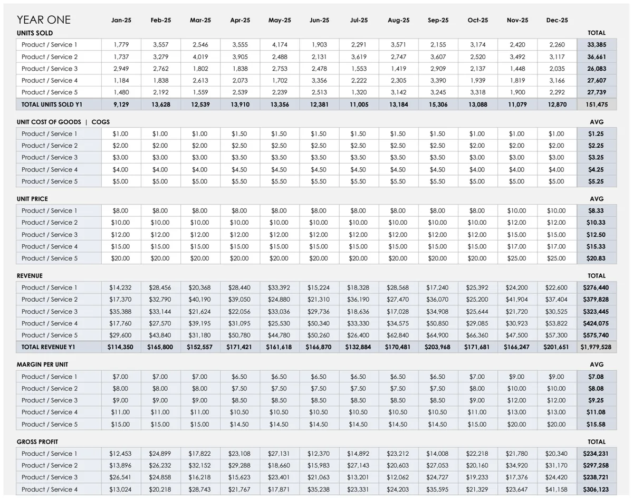Select Sep-25 total units sold 15,306

pyautogui.click(x=438, y=104)
